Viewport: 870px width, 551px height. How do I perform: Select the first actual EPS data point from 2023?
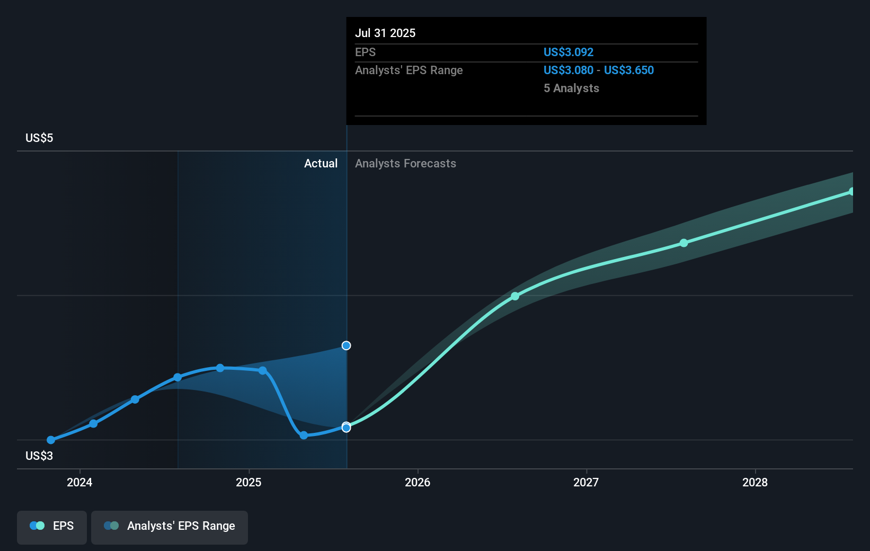(x=50, y=440)
